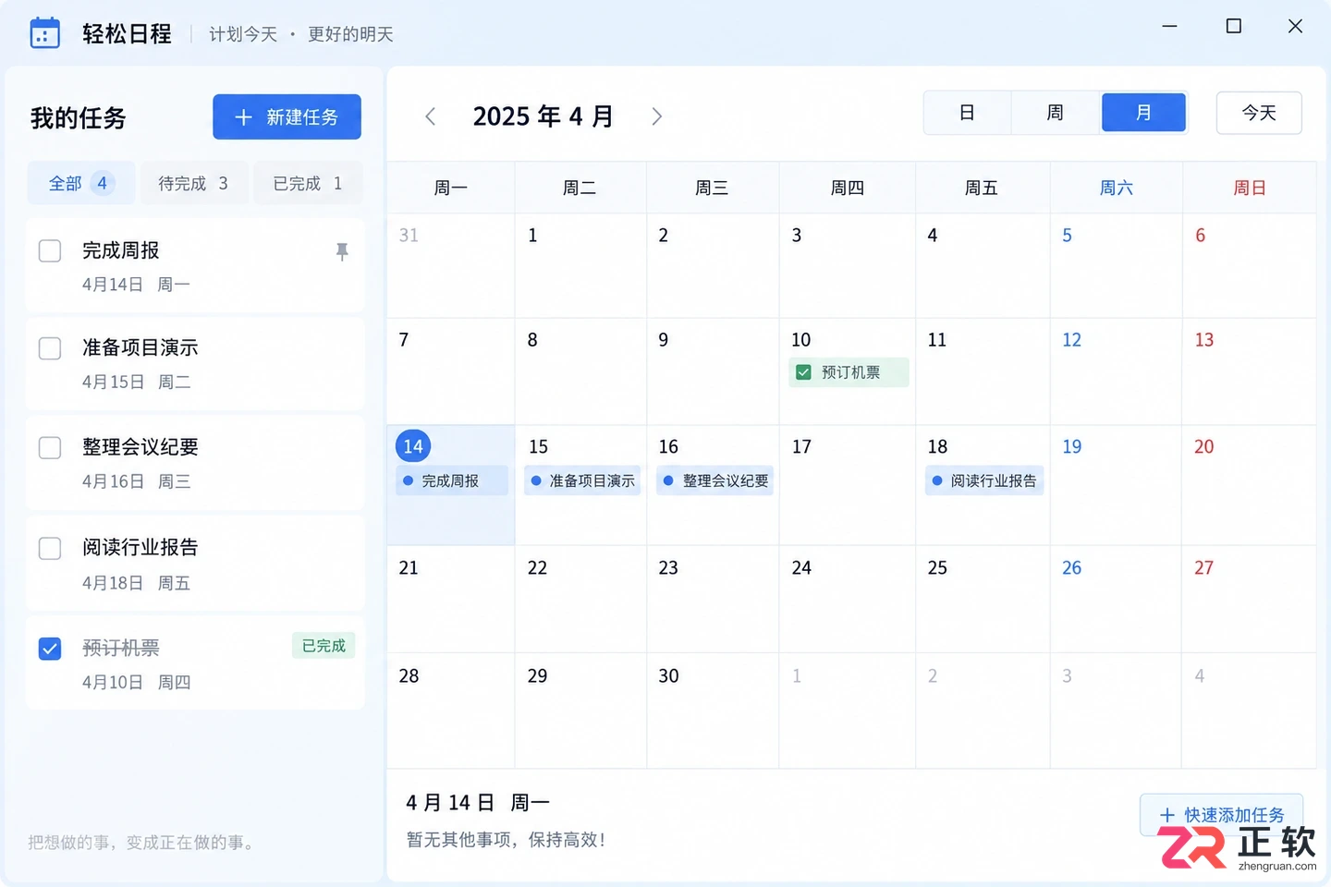Screen dimensions: 1331x887
Task: Switch calendar to 日 view
Action: point(967,113)
